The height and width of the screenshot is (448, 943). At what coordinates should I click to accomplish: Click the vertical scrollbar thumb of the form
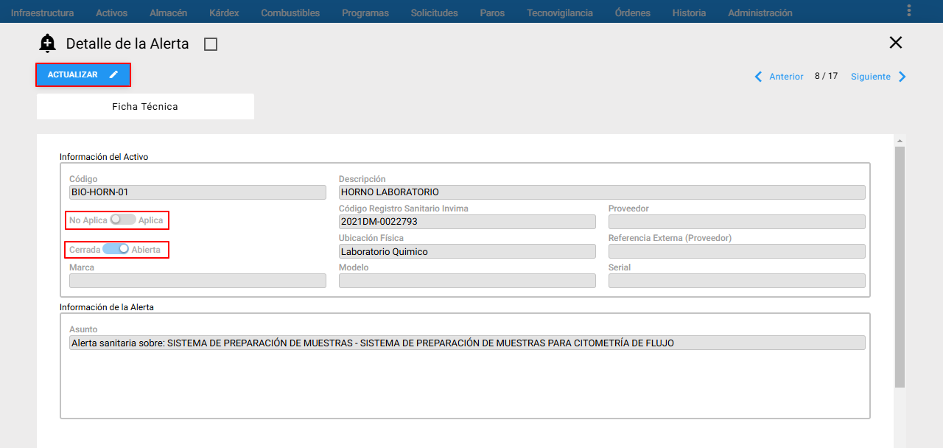(900, 267)
